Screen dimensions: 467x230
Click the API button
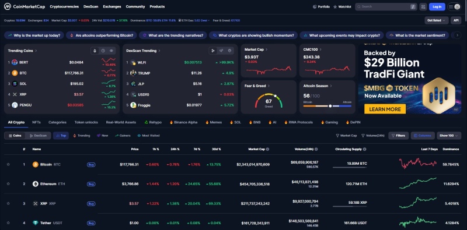(x=456, y=20)
